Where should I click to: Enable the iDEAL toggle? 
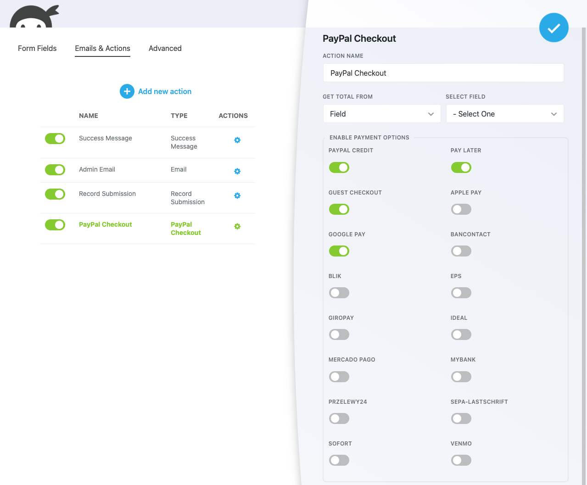click(461, 334)
